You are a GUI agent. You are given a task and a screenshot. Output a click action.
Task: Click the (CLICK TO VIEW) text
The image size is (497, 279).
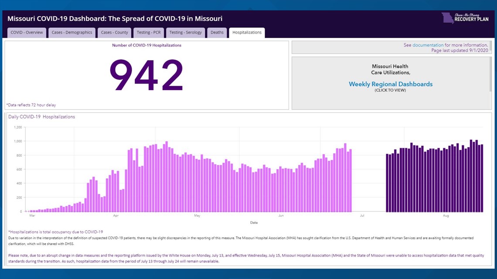coord(390,90)
